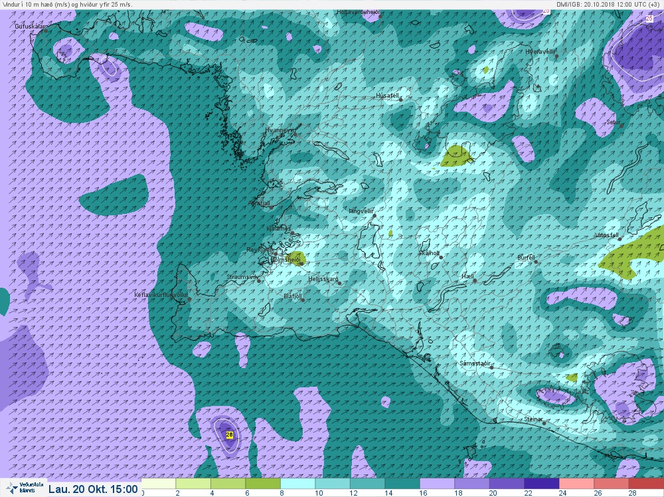Image resolution: width=664 pixels, height=497 pixels.
Task: Click the Bláfjöll station label
Action: (293, 296)
